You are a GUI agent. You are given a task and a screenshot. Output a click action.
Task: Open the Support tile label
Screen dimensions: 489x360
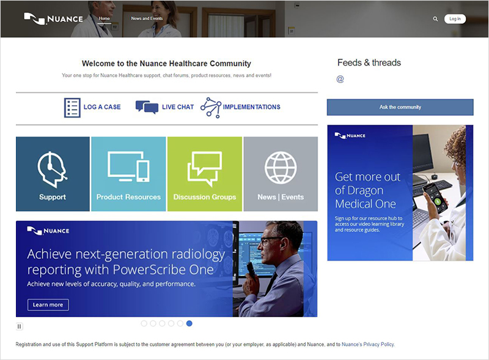[53, 197]
